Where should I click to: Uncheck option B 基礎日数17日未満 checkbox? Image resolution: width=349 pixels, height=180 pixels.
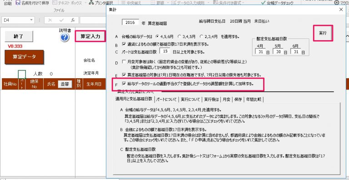pyautogui.click(x=124, y=44)
